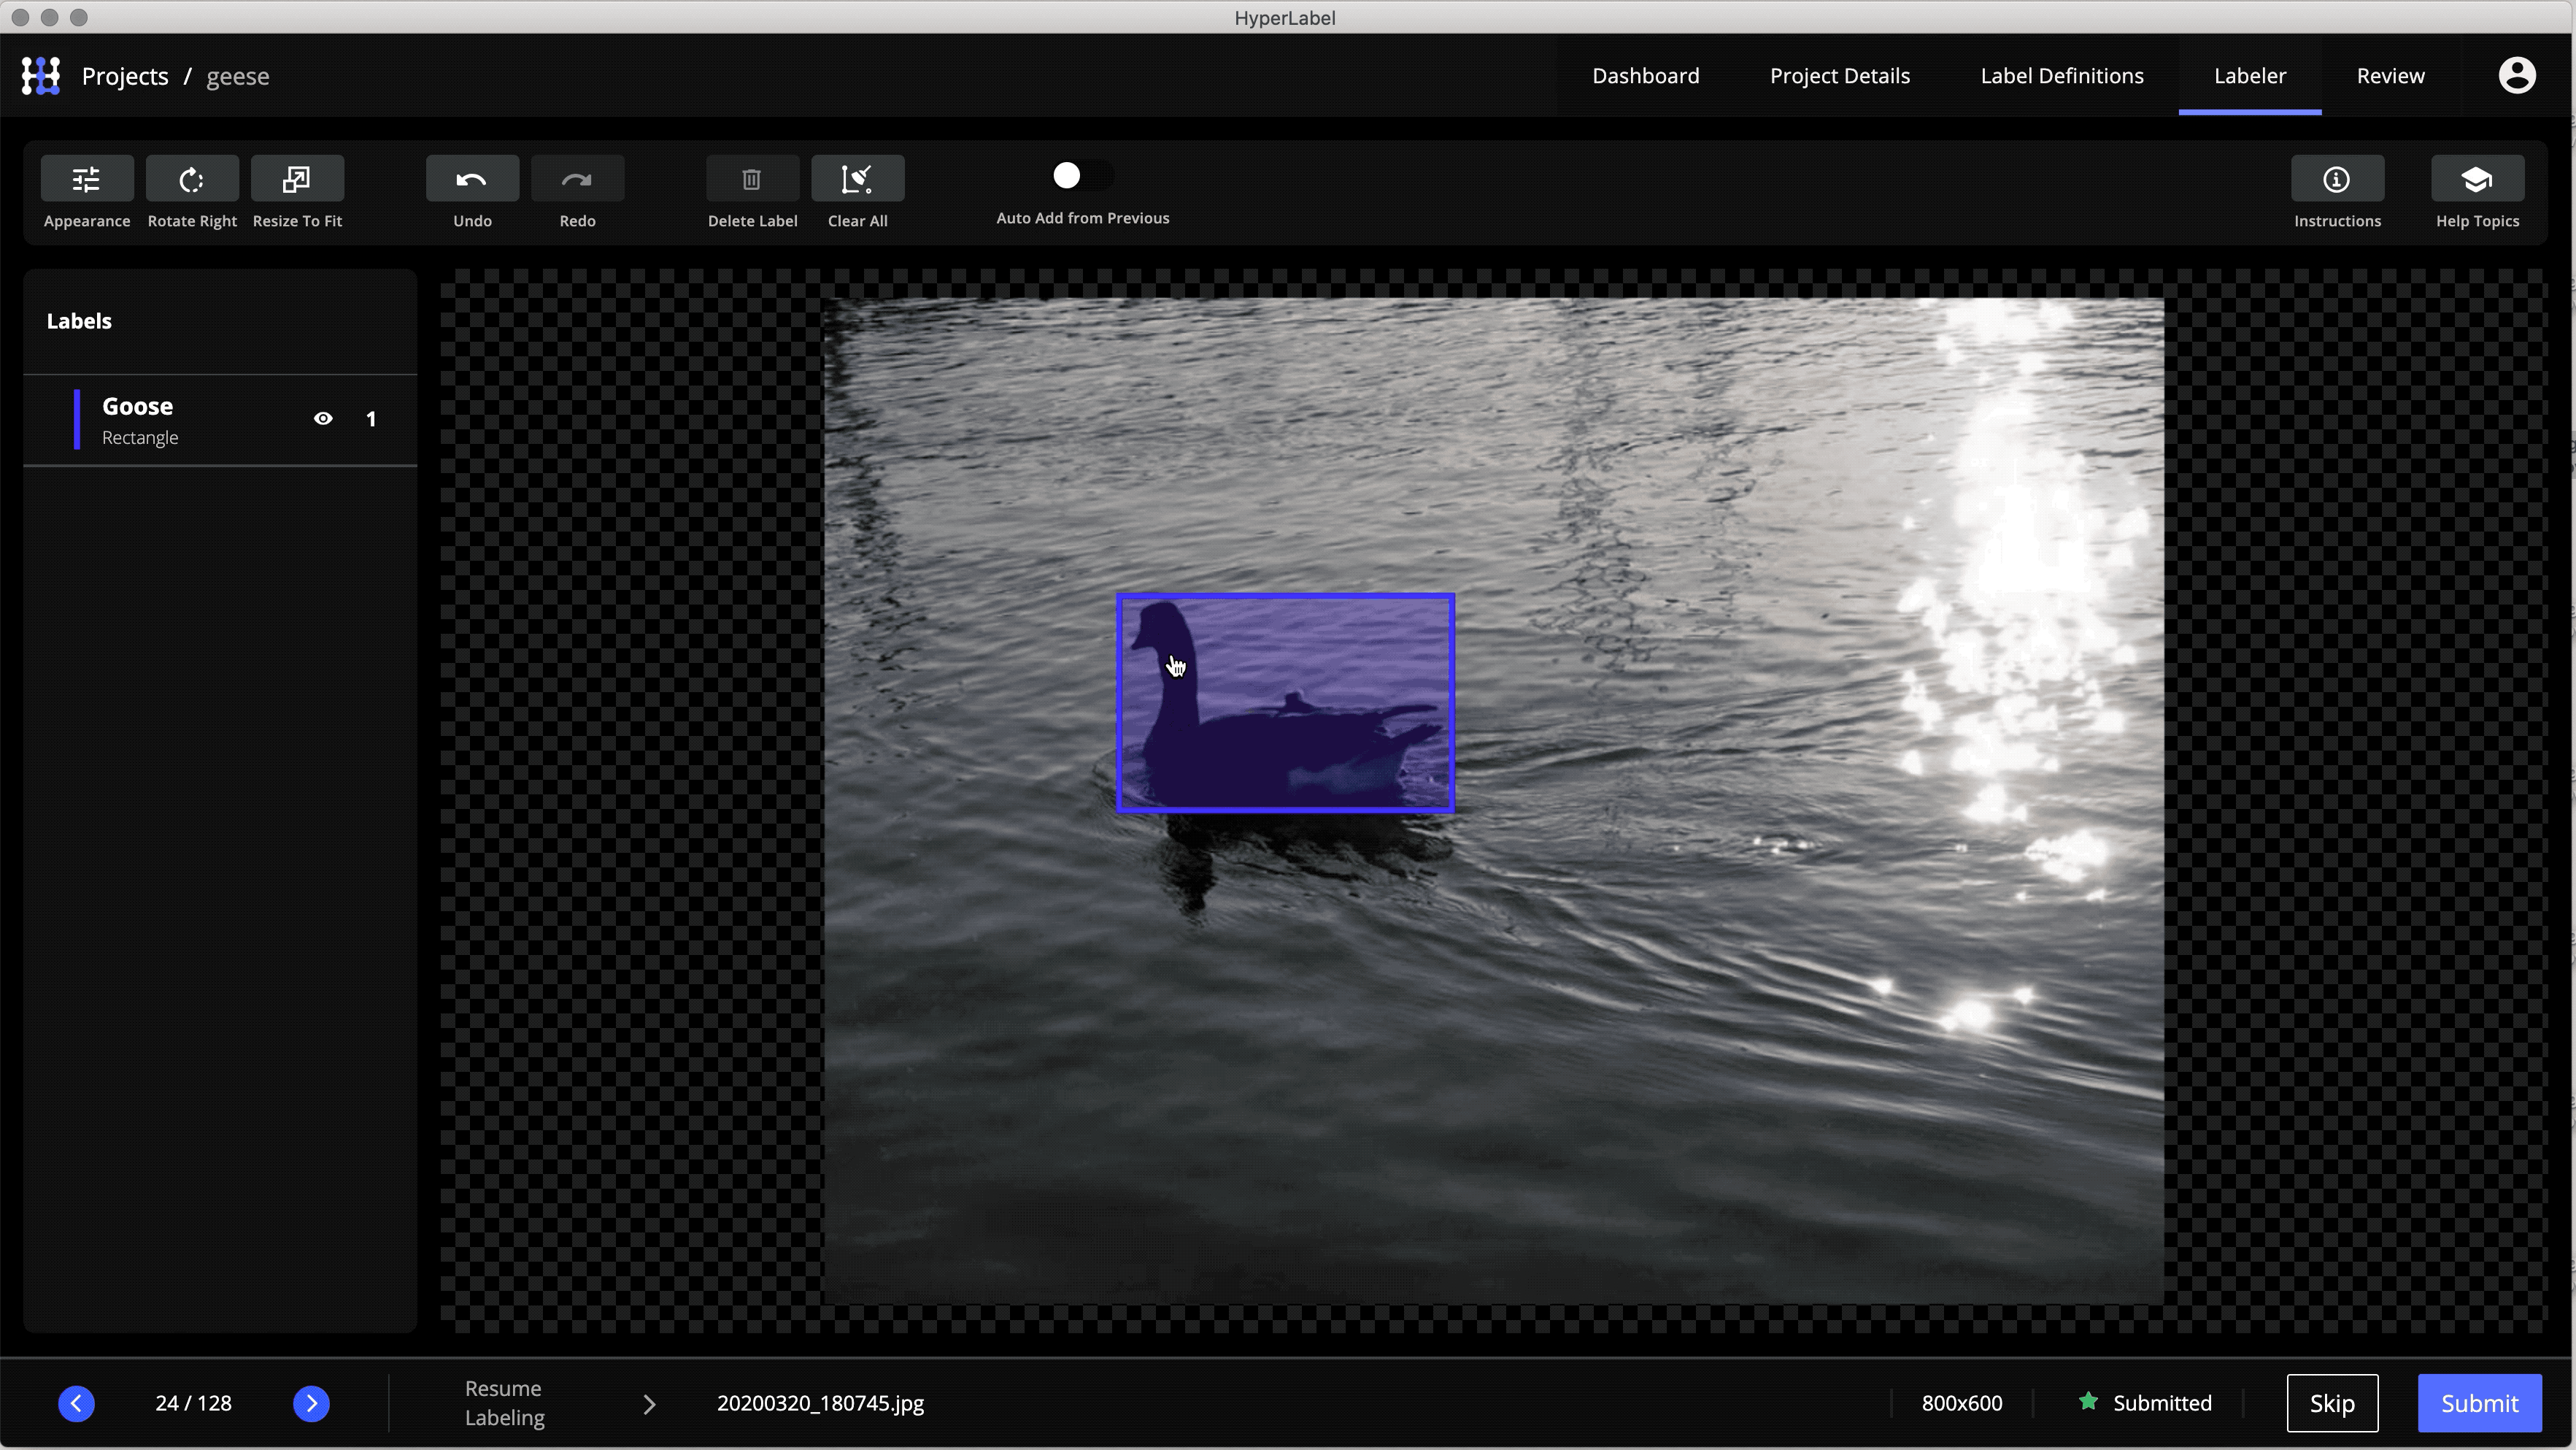This screenshot has height=1450, width=2576.
Task: Open the Label Definitions tab
Action: point(2061,76)
